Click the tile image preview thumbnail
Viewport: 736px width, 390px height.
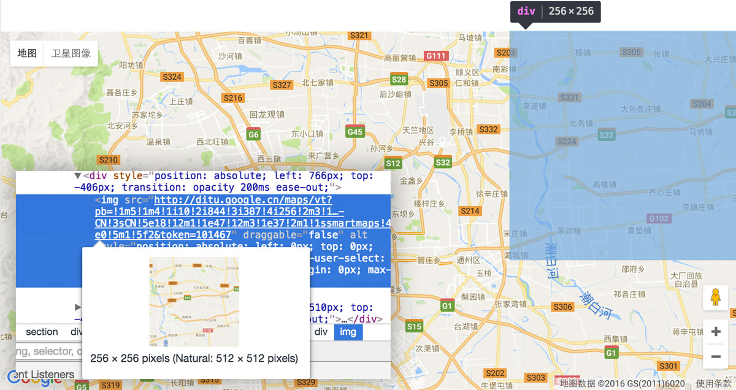pyautogui.click(x=194, y=302)
